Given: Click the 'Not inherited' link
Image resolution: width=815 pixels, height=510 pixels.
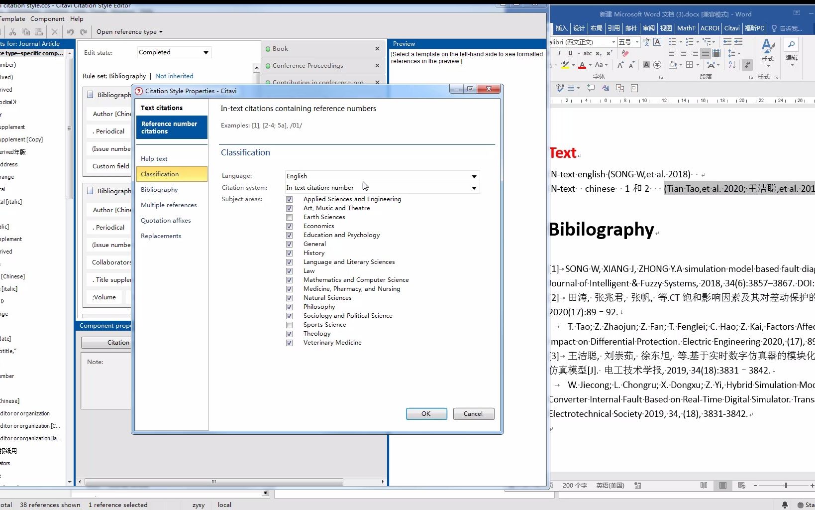Looking at the screenshot, I should click(x=174, y=76).
